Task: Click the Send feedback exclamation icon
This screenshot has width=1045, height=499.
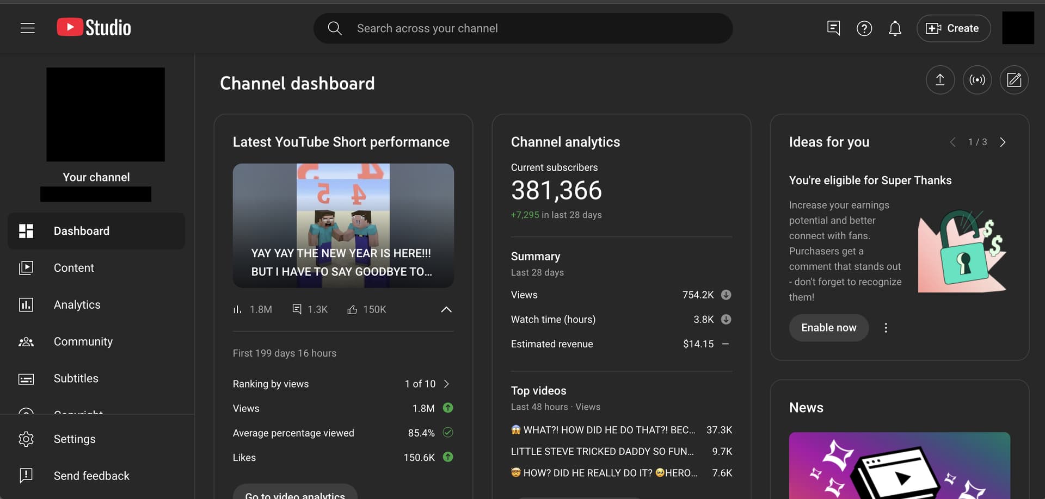Action: point(26,476)
